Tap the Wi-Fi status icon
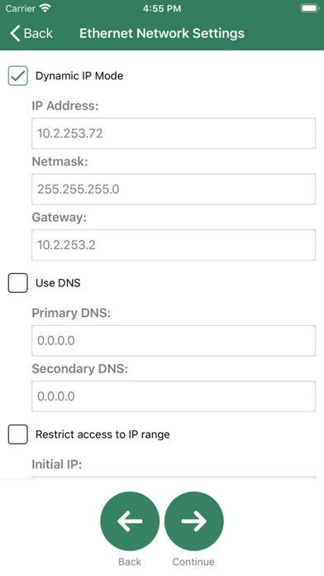 click(x=45, y=8)
